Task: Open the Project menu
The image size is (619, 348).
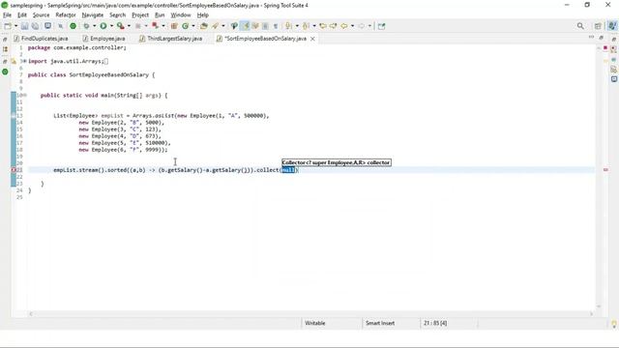Action: point(140,15)
